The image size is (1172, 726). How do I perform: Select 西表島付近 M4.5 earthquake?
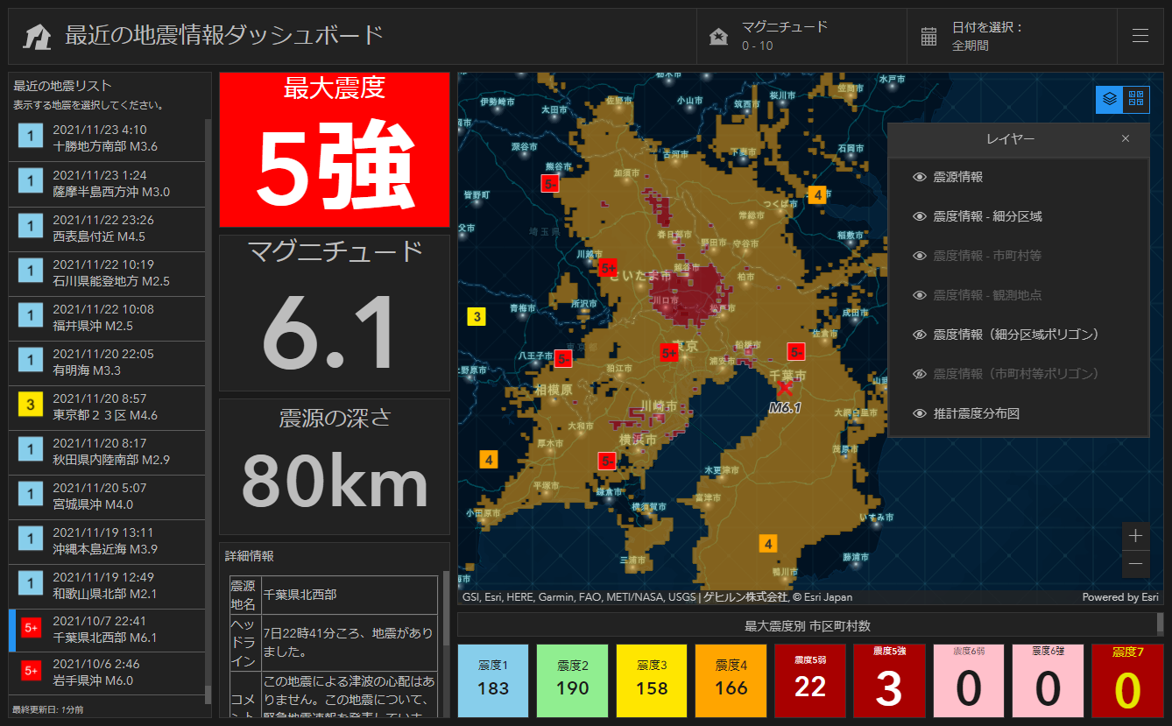coord(107,229)
